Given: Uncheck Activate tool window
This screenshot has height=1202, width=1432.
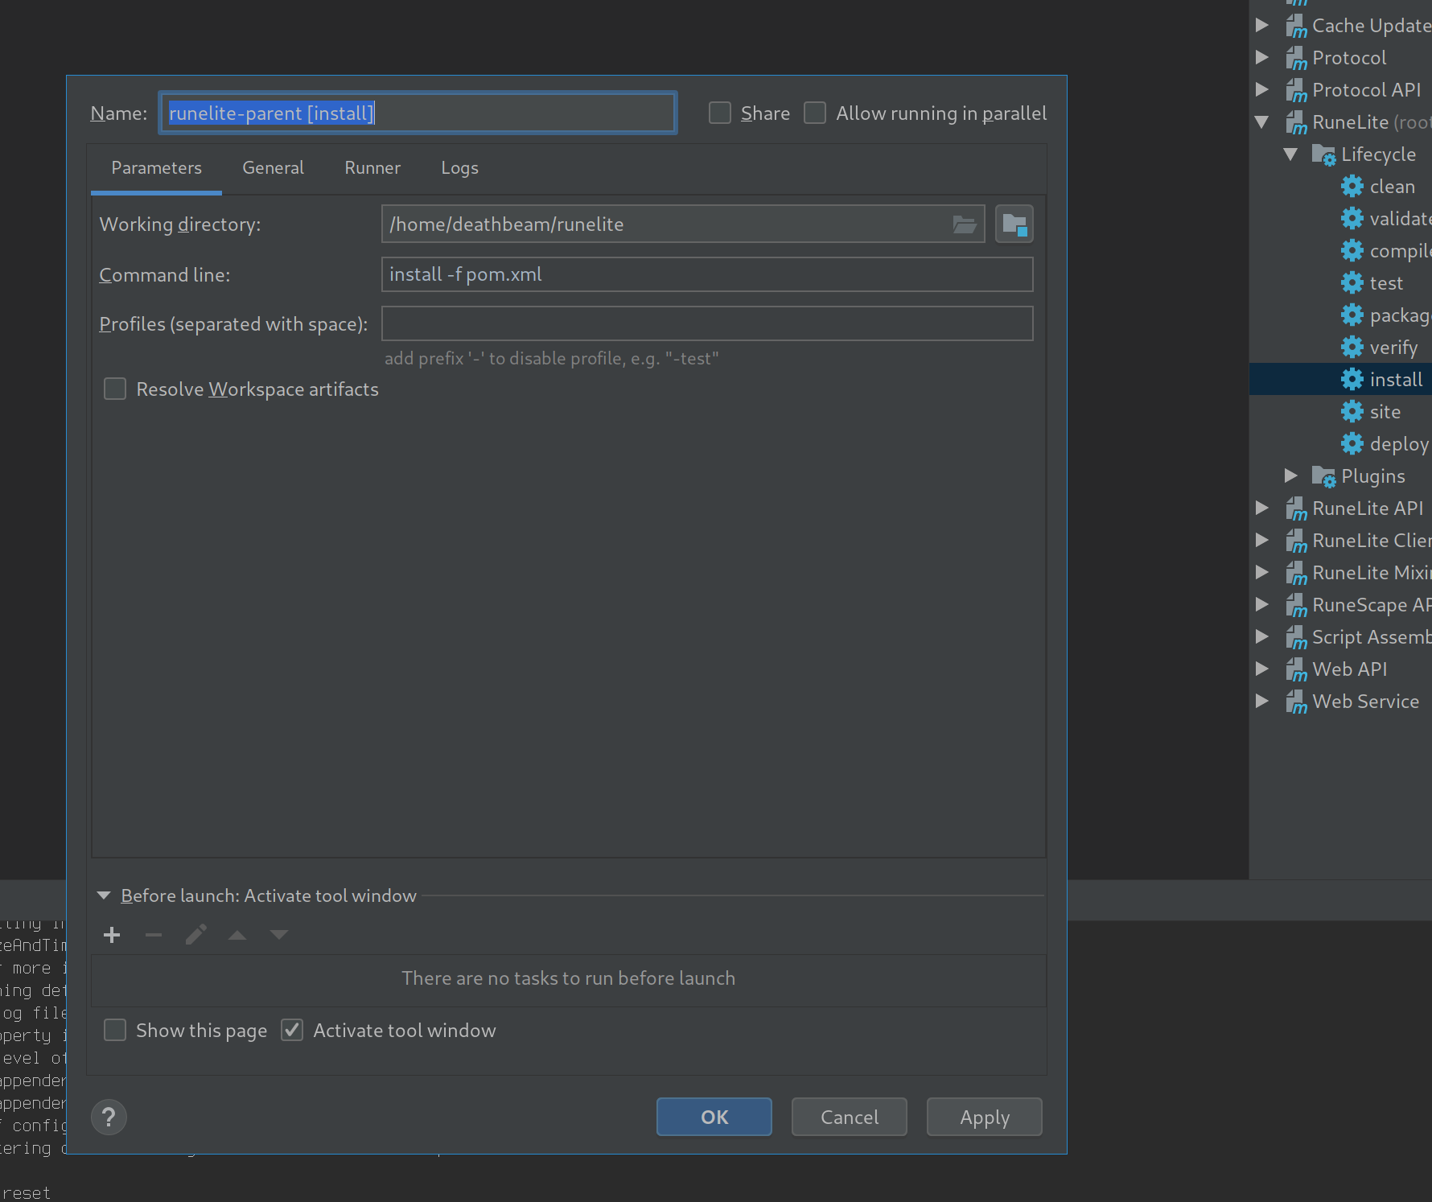Looking at the screenshot, I should [x=291, y=1030].
